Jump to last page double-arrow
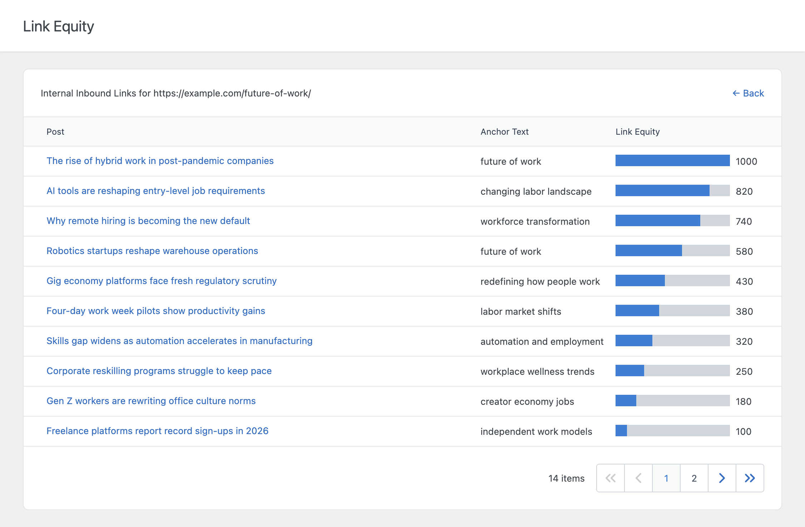Screen dimensions: 805x527 pos(750,478)
